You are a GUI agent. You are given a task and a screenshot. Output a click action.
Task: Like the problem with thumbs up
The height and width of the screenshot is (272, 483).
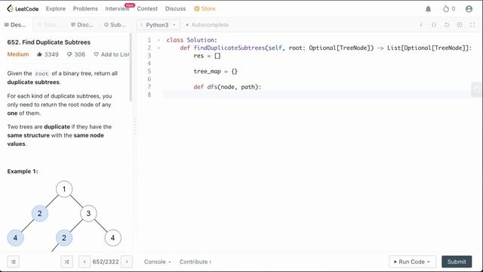[39, 54]
